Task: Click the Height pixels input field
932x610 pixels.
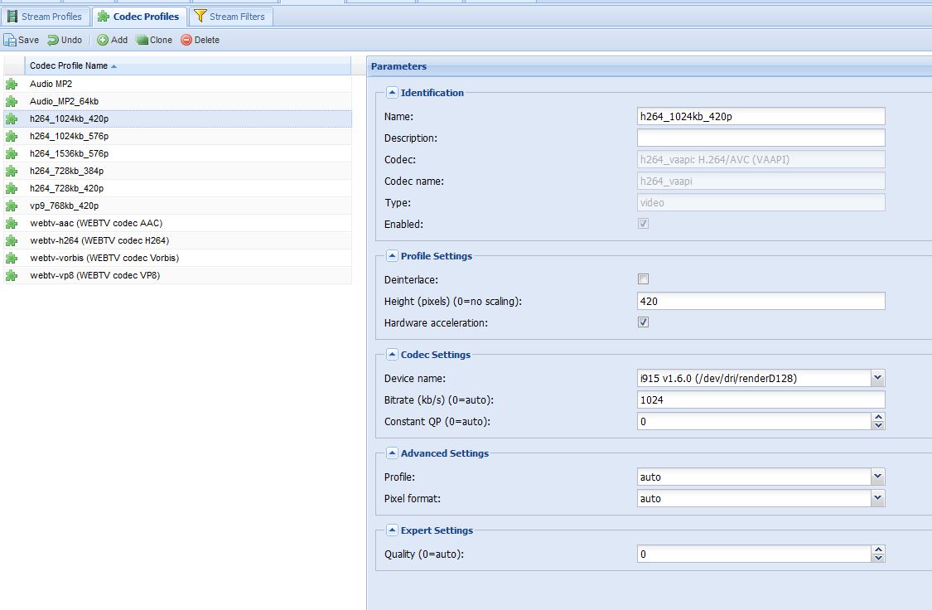Action: click(x=761, y=301)
